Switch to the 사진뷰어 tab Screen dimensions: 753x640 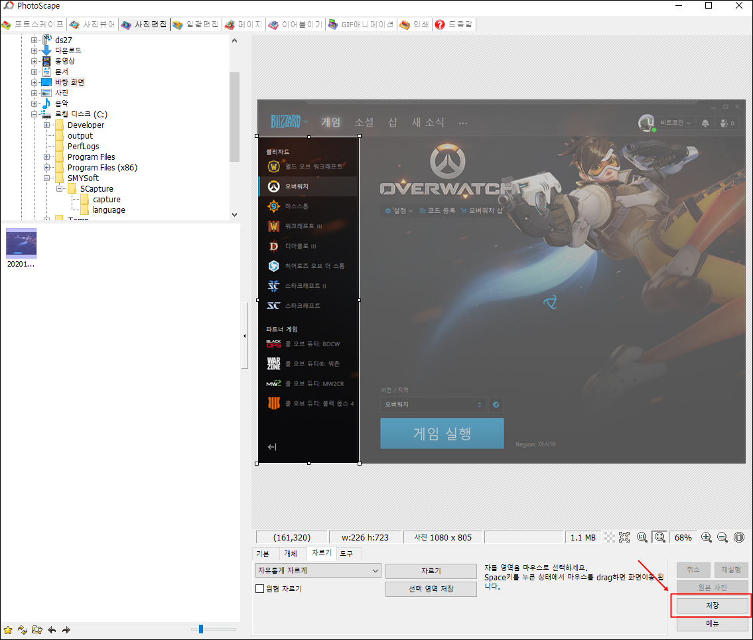[x=92, y=25]
